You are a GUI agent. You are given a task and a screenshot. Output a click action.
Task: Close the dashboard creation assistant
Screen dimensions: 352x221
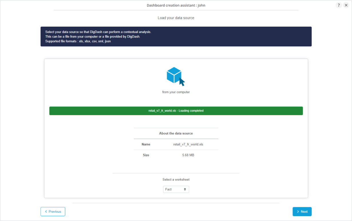pyautogui.click(x=346, y=5)
